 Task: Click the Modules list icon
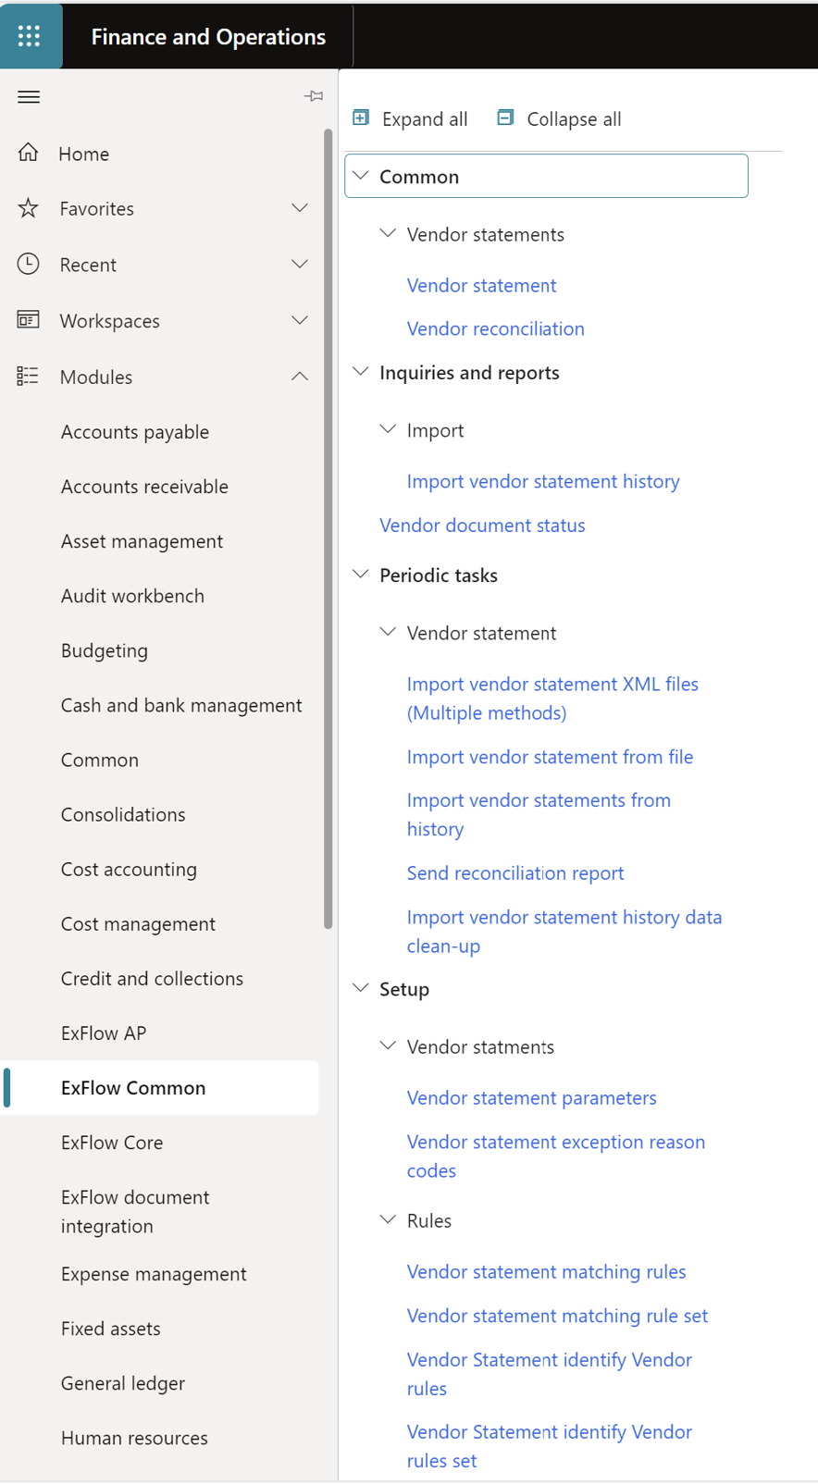(x=28, y=376)
